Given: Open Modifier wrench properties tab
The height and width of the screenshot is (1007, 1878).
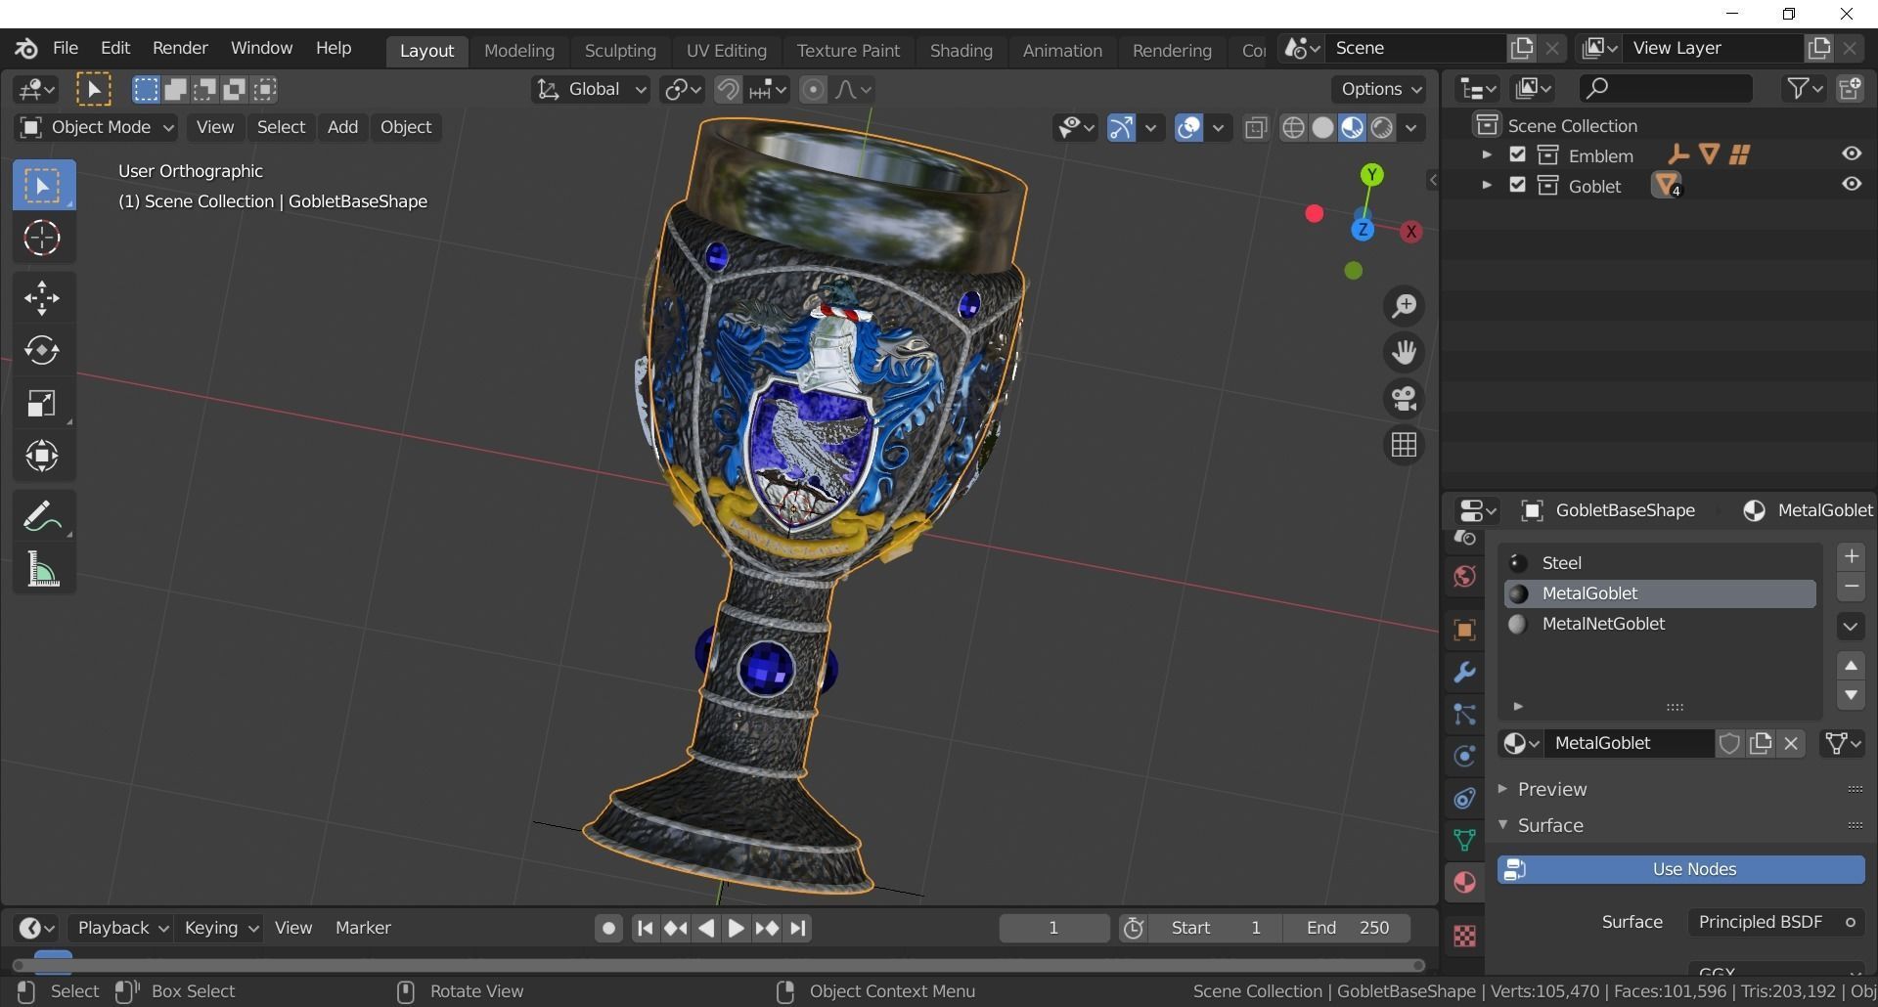Looking at the screenshot, I should point(1464,673).
